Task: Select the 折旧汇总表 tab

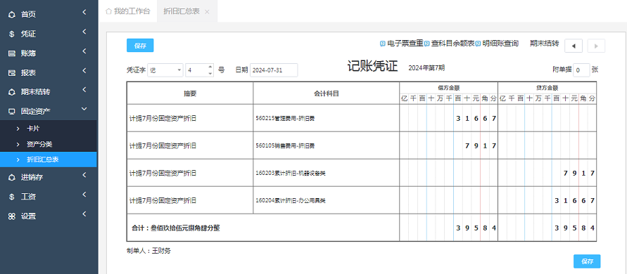Action: [x=186, y=11]
